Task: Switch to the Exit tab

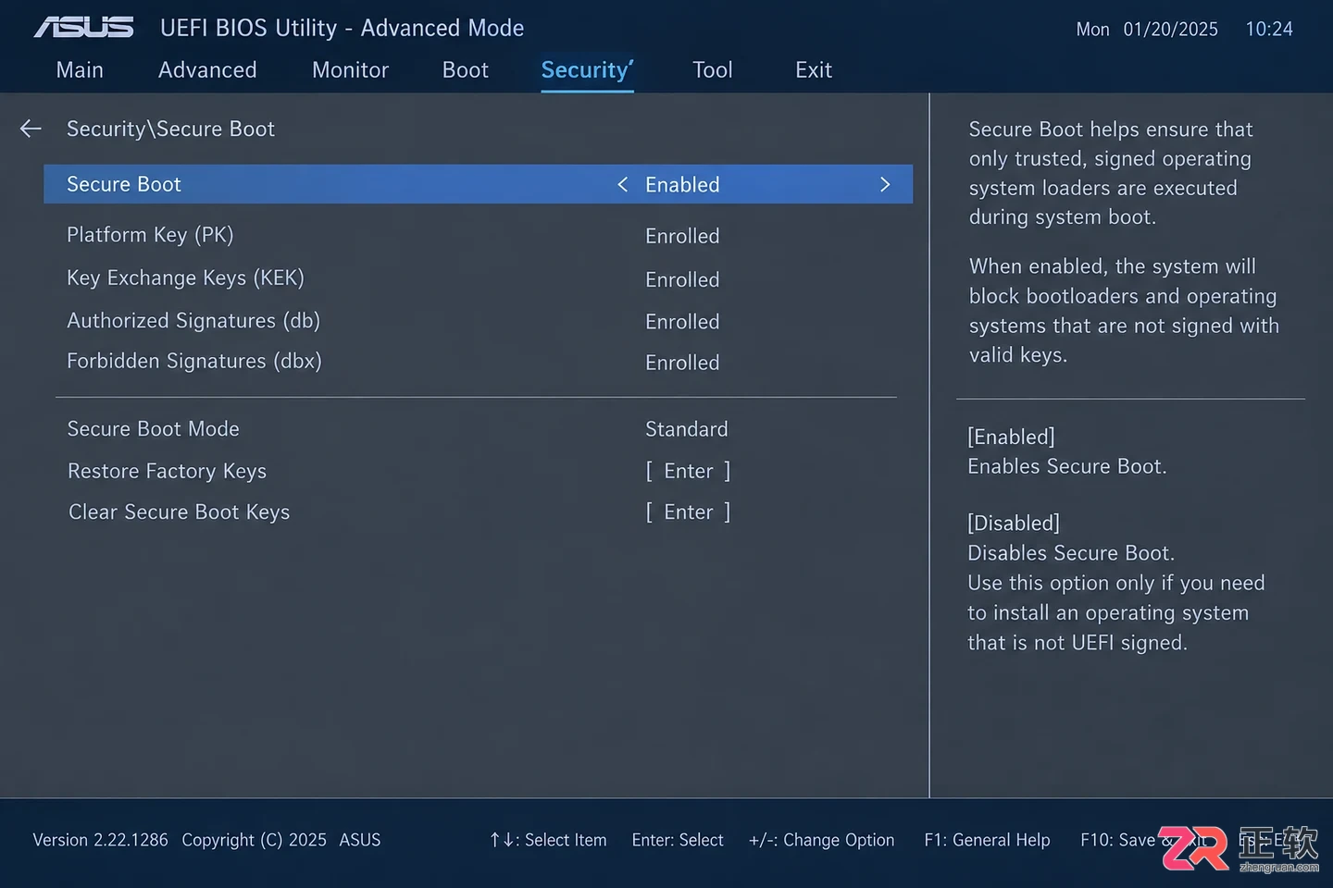Action: [814, 70]
